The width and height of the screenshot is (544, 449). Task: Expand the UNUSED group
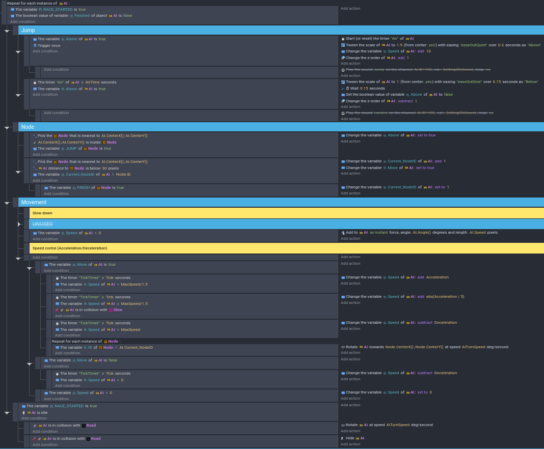pyautogui.click(x=19, y=225)
